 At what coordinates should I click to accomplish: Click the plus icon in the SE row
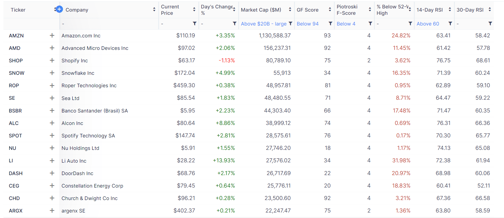pos(52,98)
